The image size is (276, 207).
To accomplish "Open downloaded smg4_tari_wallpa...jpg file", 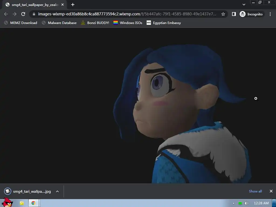I will click(27, 191).
